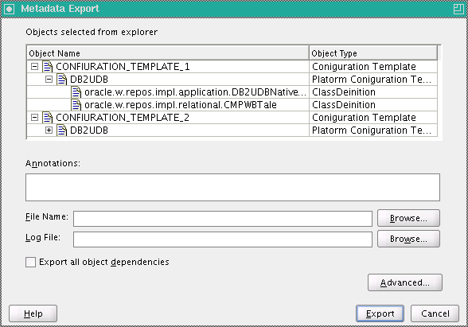Select the CONFIURATION_TEMPLATE_1 row text
Screen dimensions: 468x327
[x=123, y=67]
